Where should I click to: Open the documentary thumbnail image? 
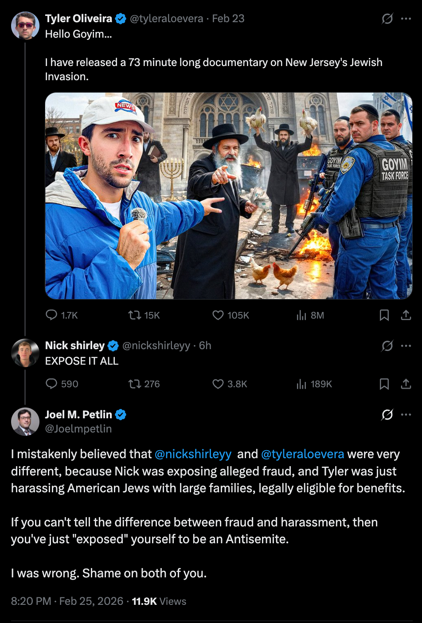point(229,196)
